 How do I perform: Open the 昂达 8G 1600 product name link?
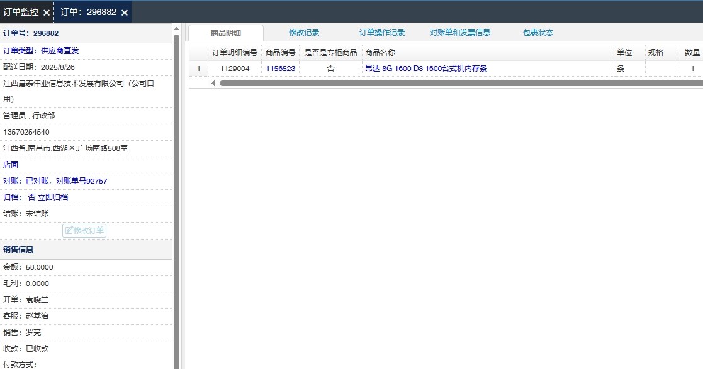click(x=426, y=69)
